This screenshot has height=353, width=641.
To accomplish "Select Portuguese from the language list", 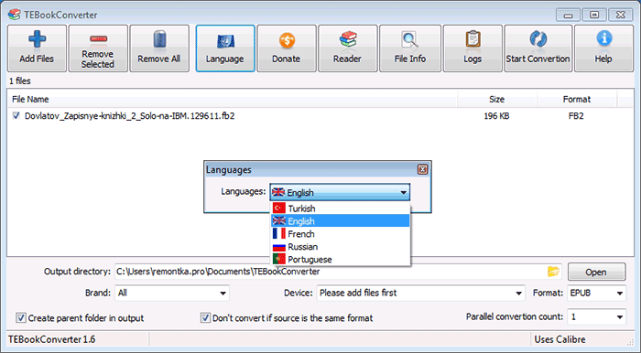I will (340, 259).
